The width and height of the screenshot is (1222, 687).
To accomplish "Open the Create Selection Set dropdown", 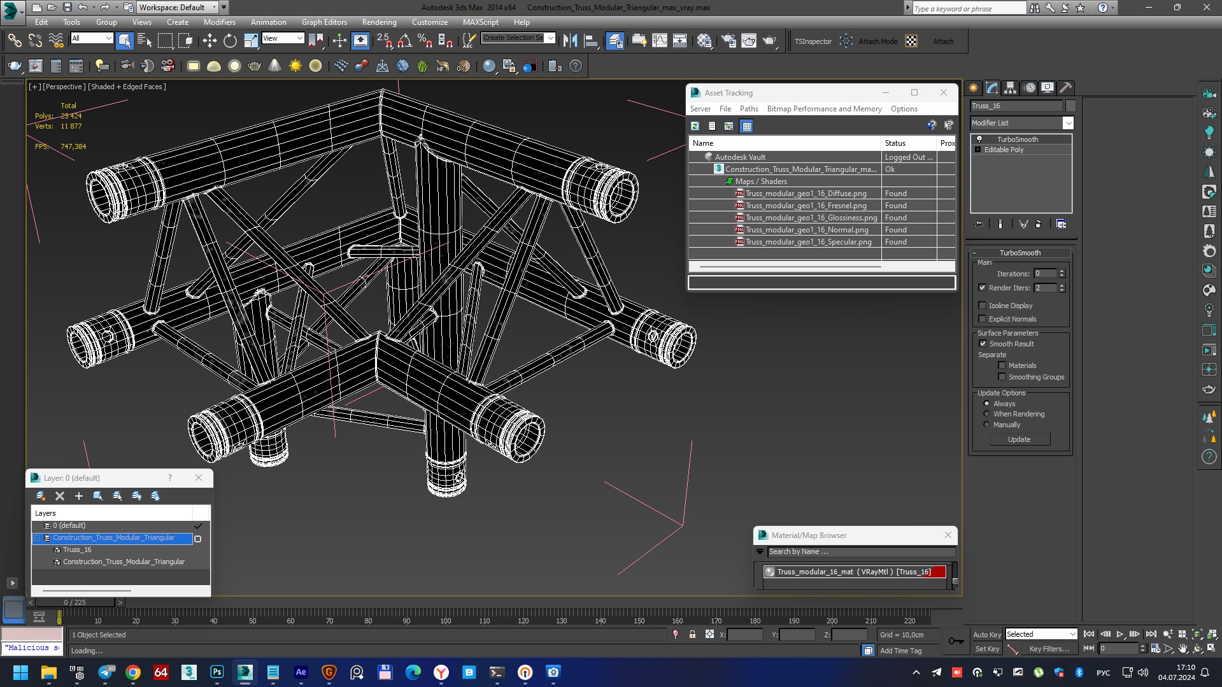I will [550, 38].
